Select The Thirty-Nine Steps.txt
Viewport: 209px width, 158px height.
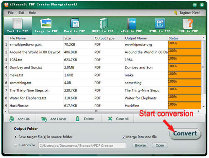[x=29, y=91]
